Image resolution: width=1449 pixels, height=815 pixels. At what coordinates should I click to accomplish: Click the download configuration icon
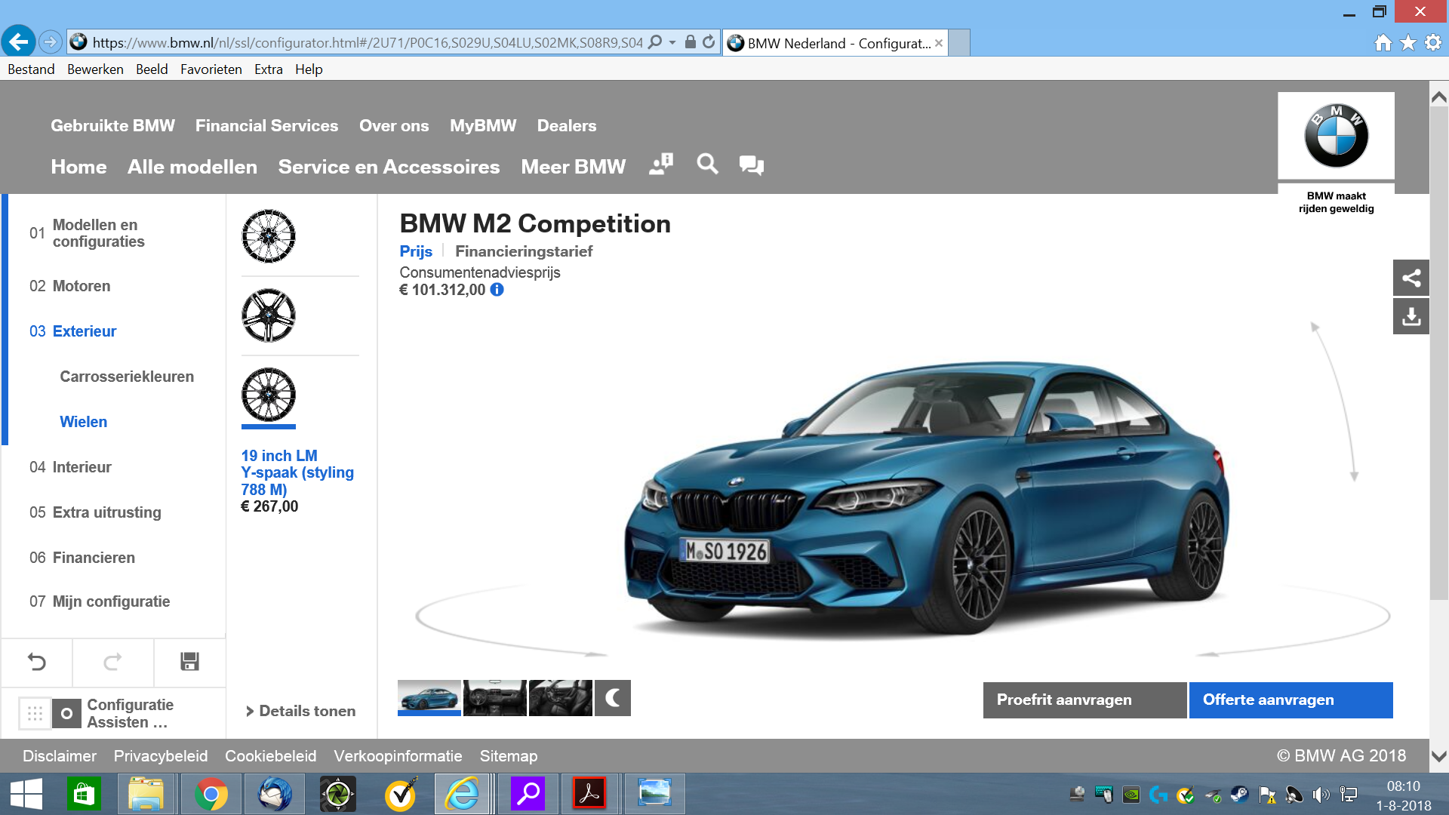point(1411,316)
